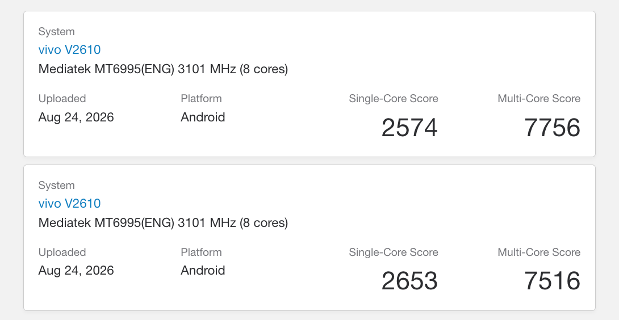Select the first Mediatek MT6995 processor text
This screenshot has height=320, width=619.
[x=163, y=69]
